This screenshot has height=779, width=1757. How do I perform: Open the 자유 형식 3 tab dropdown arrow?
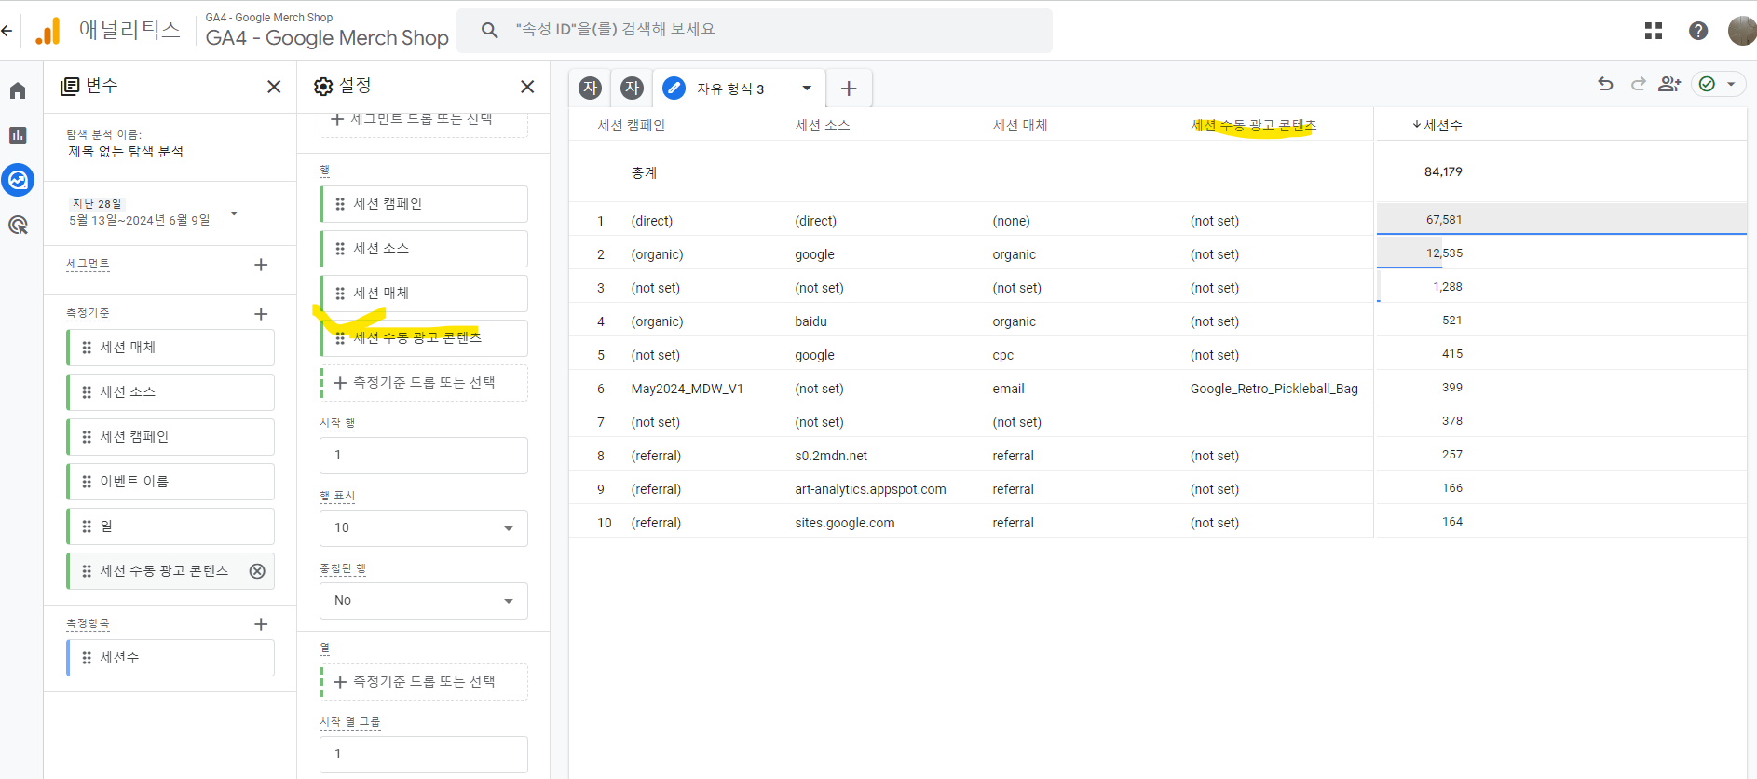(x=807, y=89)
